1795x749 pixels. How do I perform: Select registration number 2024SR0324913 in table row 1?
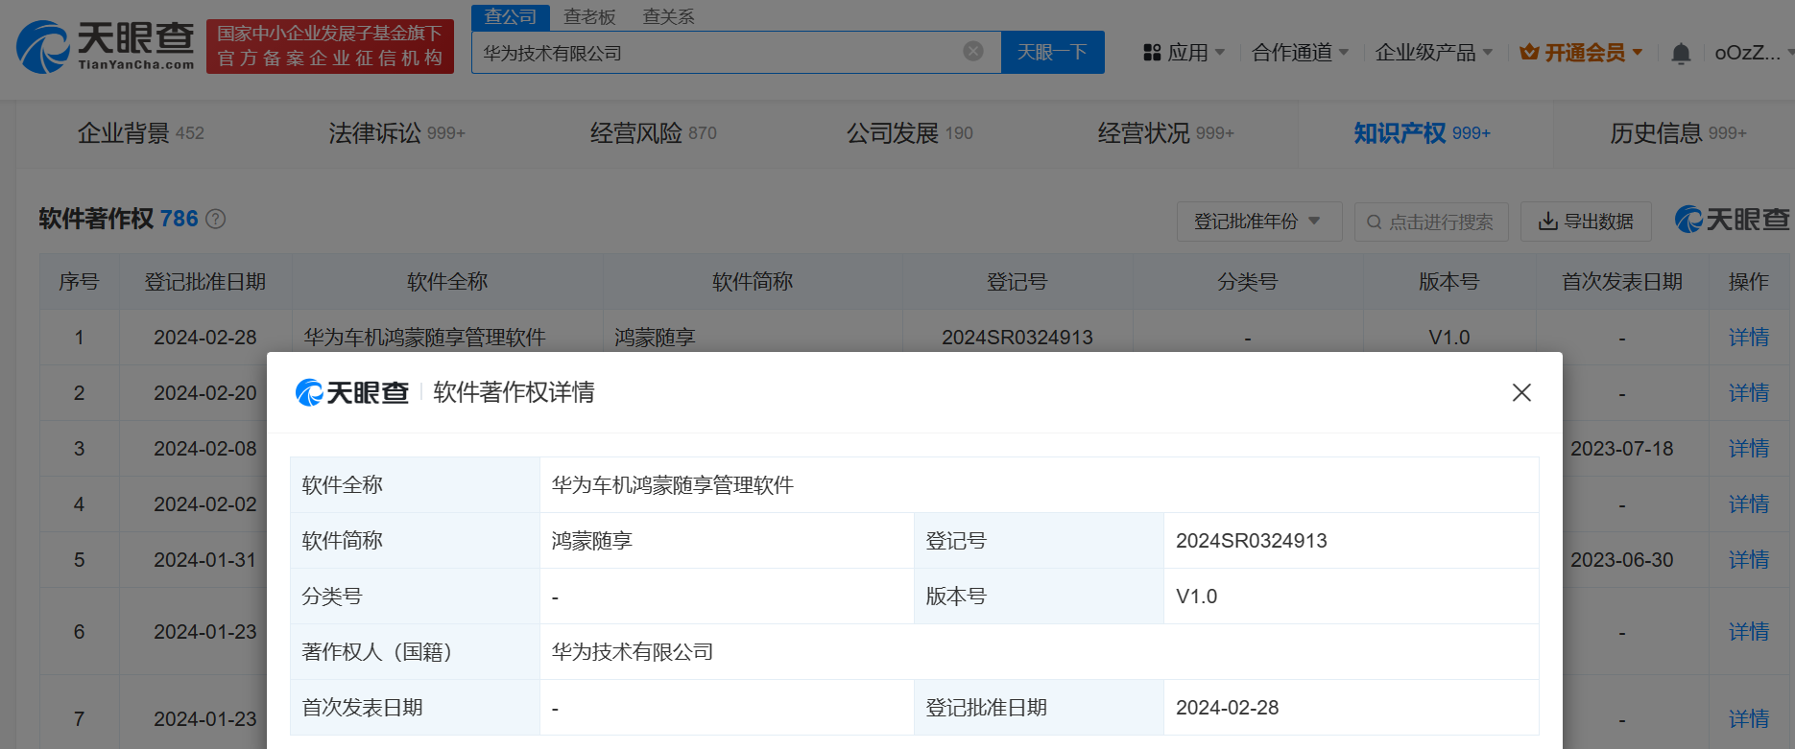(1017, 338)
